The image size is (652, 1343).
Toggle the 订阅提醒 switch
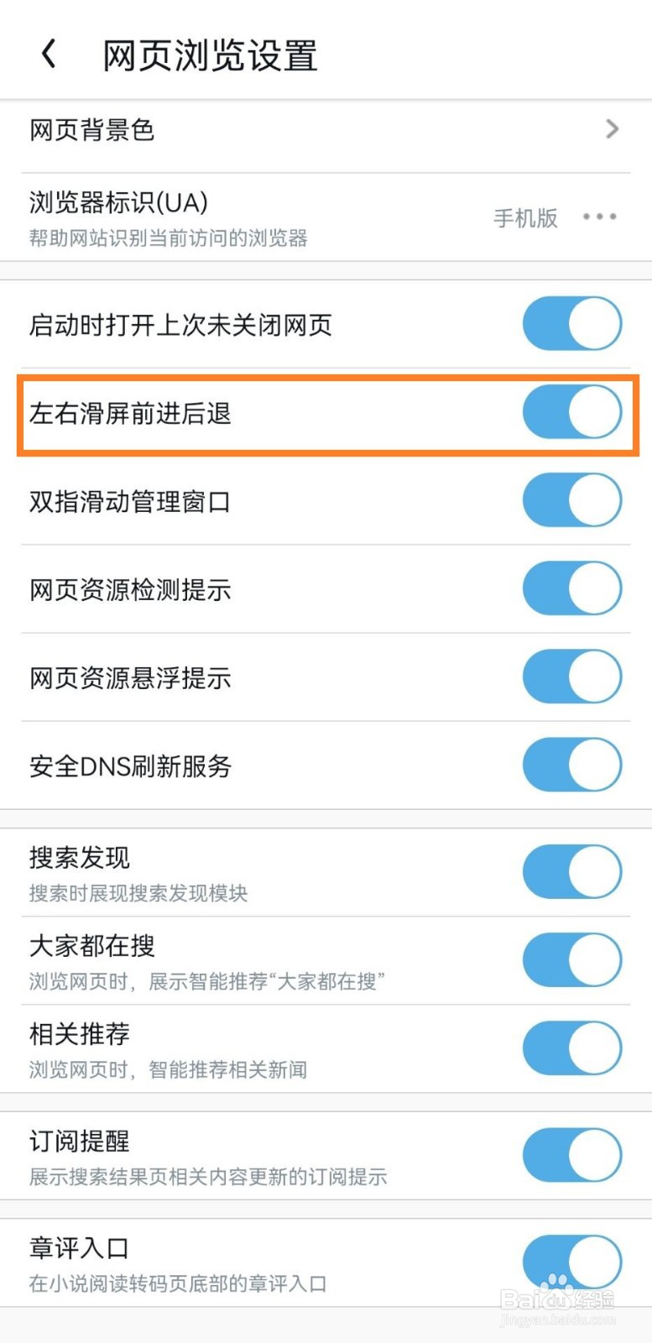click(571, 1155)
